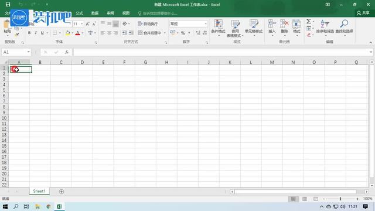The width and height of the screenshot is (375, 211).
Task: Open the Conditional Formatting menu
Action: click(218, 28)
